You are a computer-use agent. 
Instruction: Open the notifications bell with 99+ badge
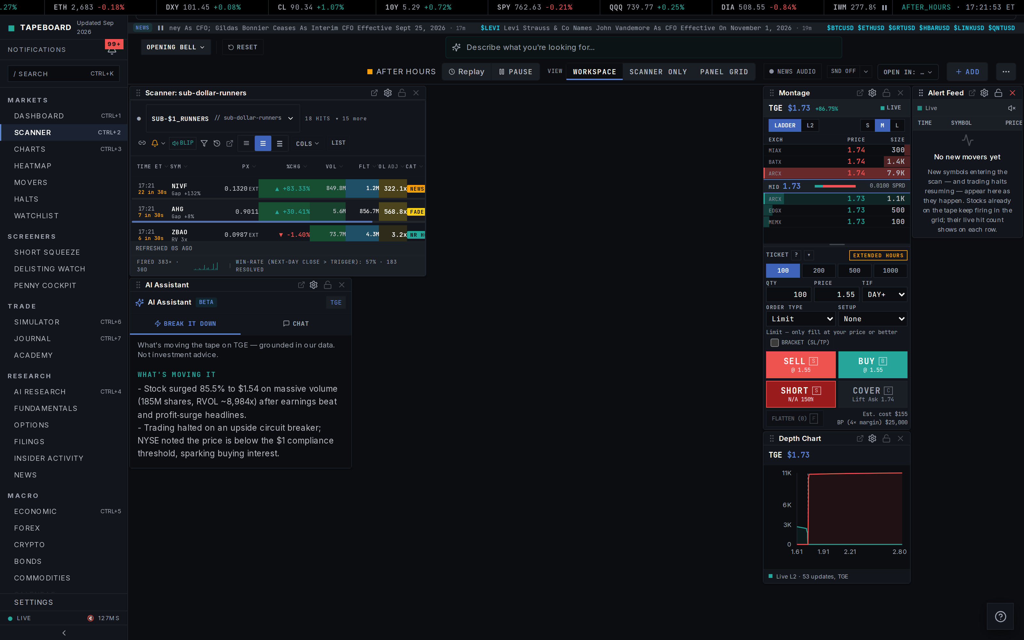[x=112, y=50]
